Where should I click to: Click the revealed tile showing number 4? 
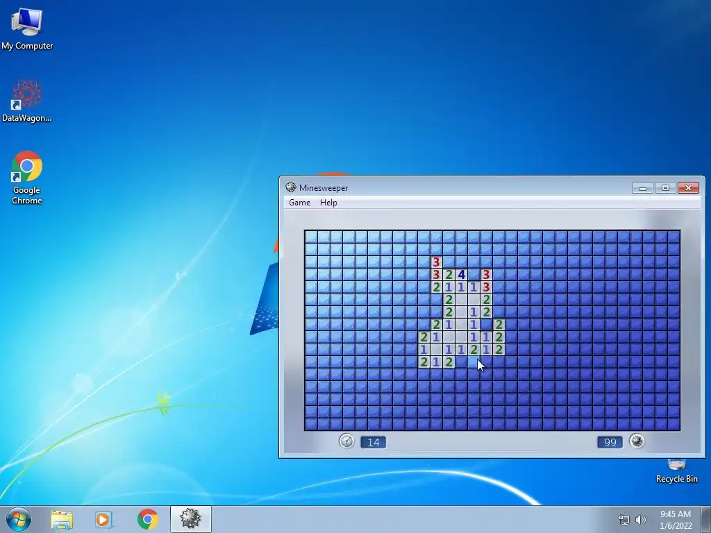click(x=461, y=274)
